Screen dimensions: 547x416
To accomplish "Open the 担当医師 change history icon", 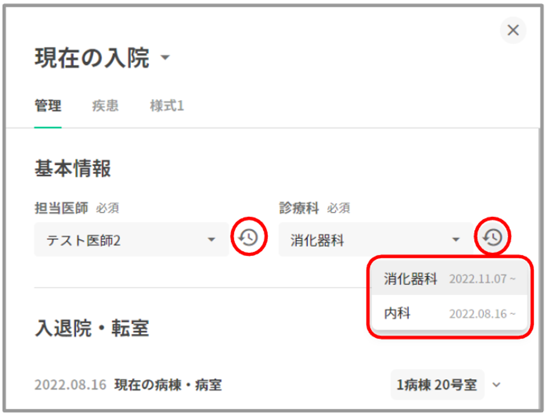I will 248,237.
